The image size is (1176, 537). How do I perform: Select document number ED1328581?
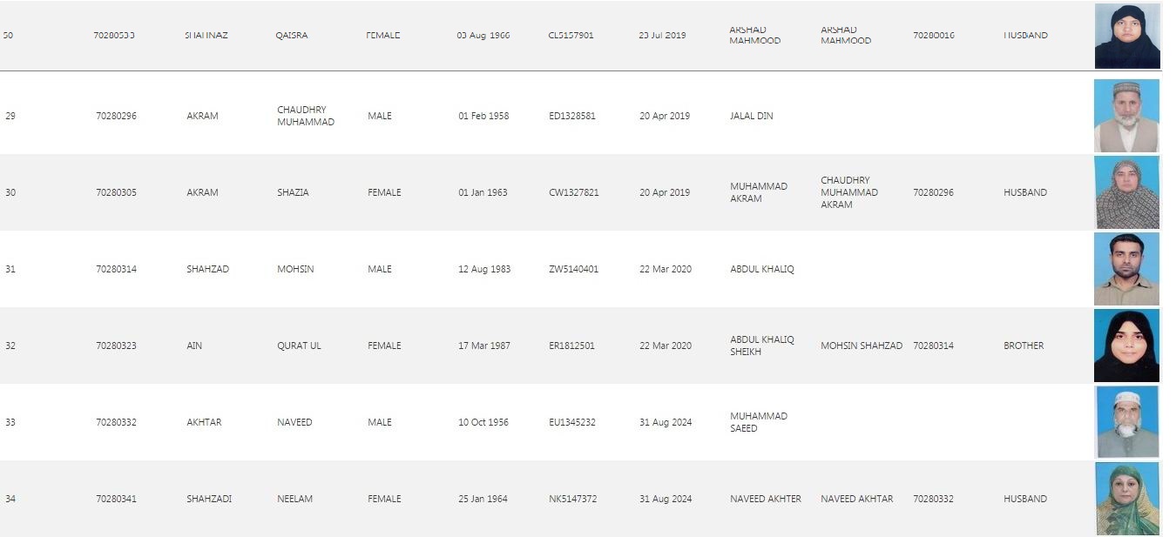click(x=572, y=116)
